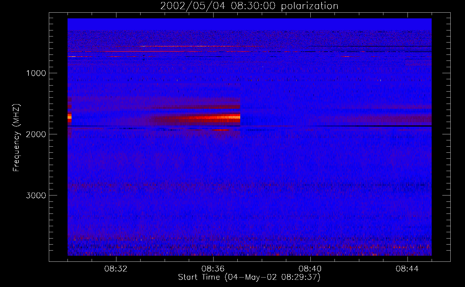Click the 3000 frequency tick label

(x=36, y=195)
